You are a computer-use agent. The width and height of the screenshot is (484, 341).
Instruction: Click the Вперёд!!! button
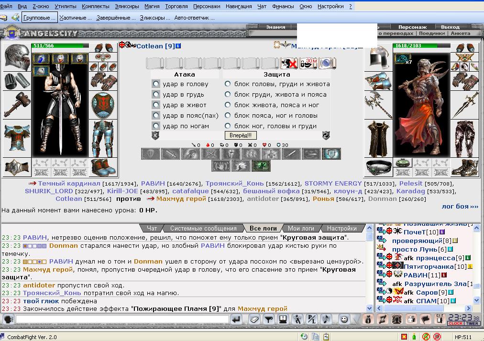coord(241,135)
